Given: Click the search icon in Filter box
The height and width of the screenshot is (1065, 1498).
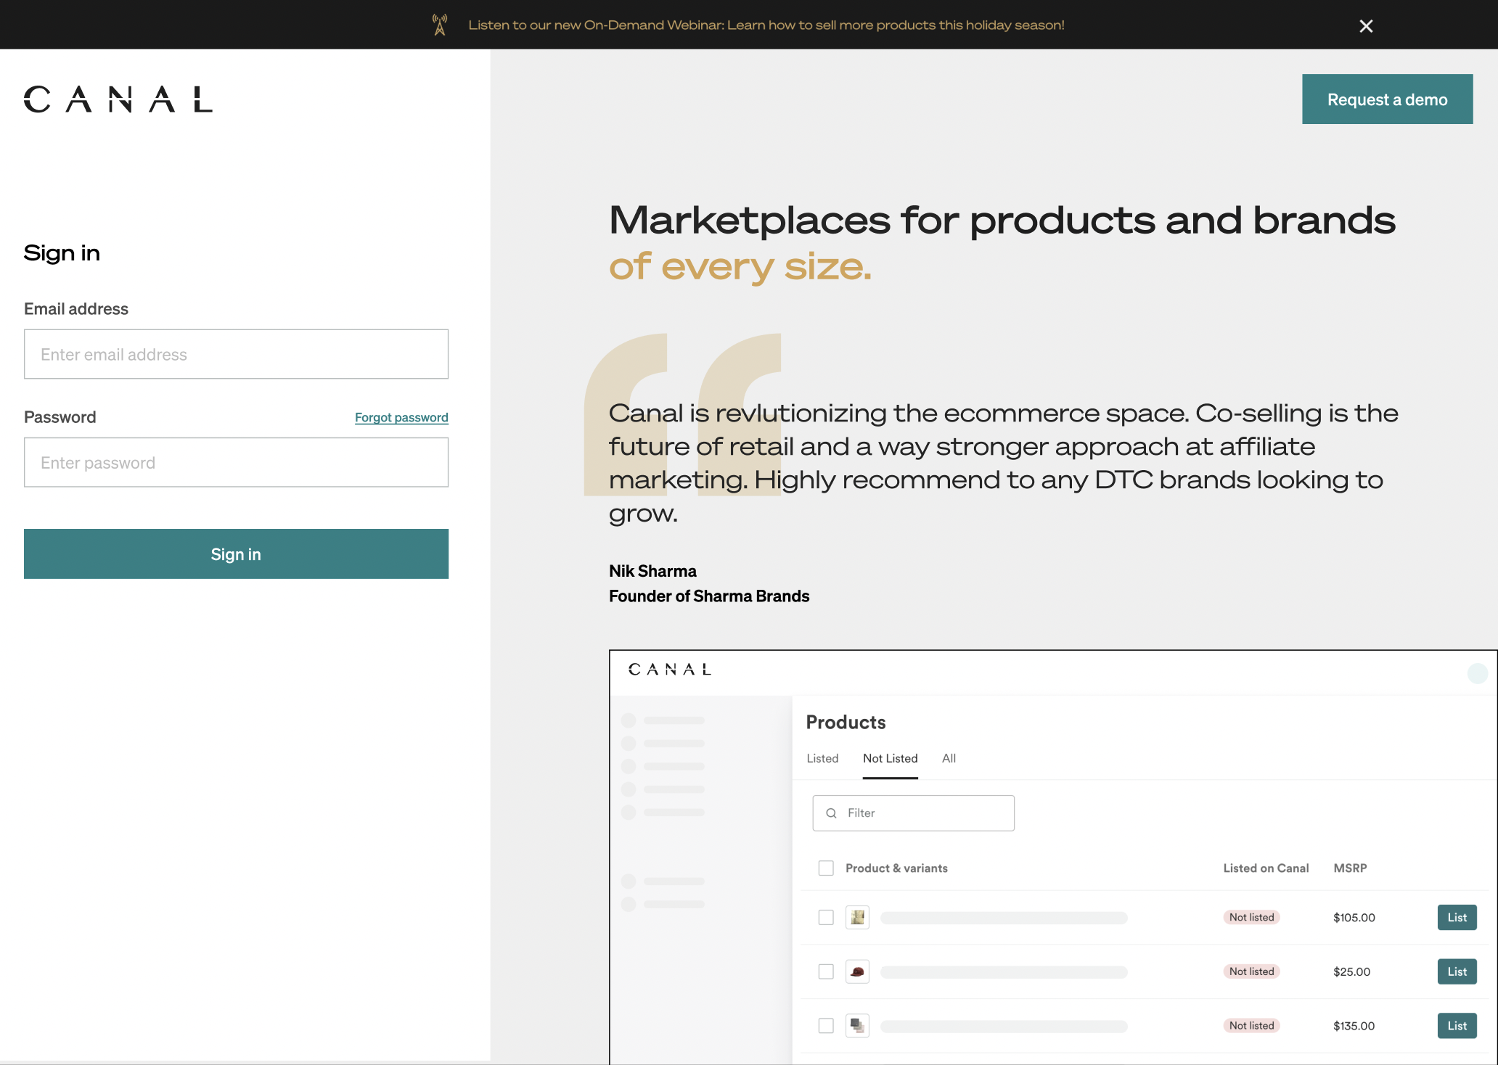Looking at the screenshot, I should pyautogui.click(x=832, y=813).
